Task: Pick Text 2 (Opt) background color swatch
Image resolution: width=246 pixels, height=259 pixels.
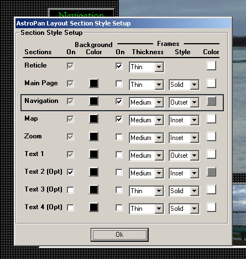Action: pos(94,172)
